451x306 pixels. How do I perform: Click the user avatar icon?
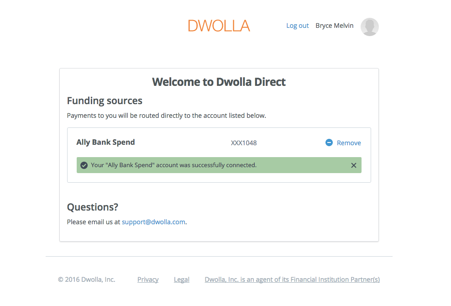[x=369, y=26]
